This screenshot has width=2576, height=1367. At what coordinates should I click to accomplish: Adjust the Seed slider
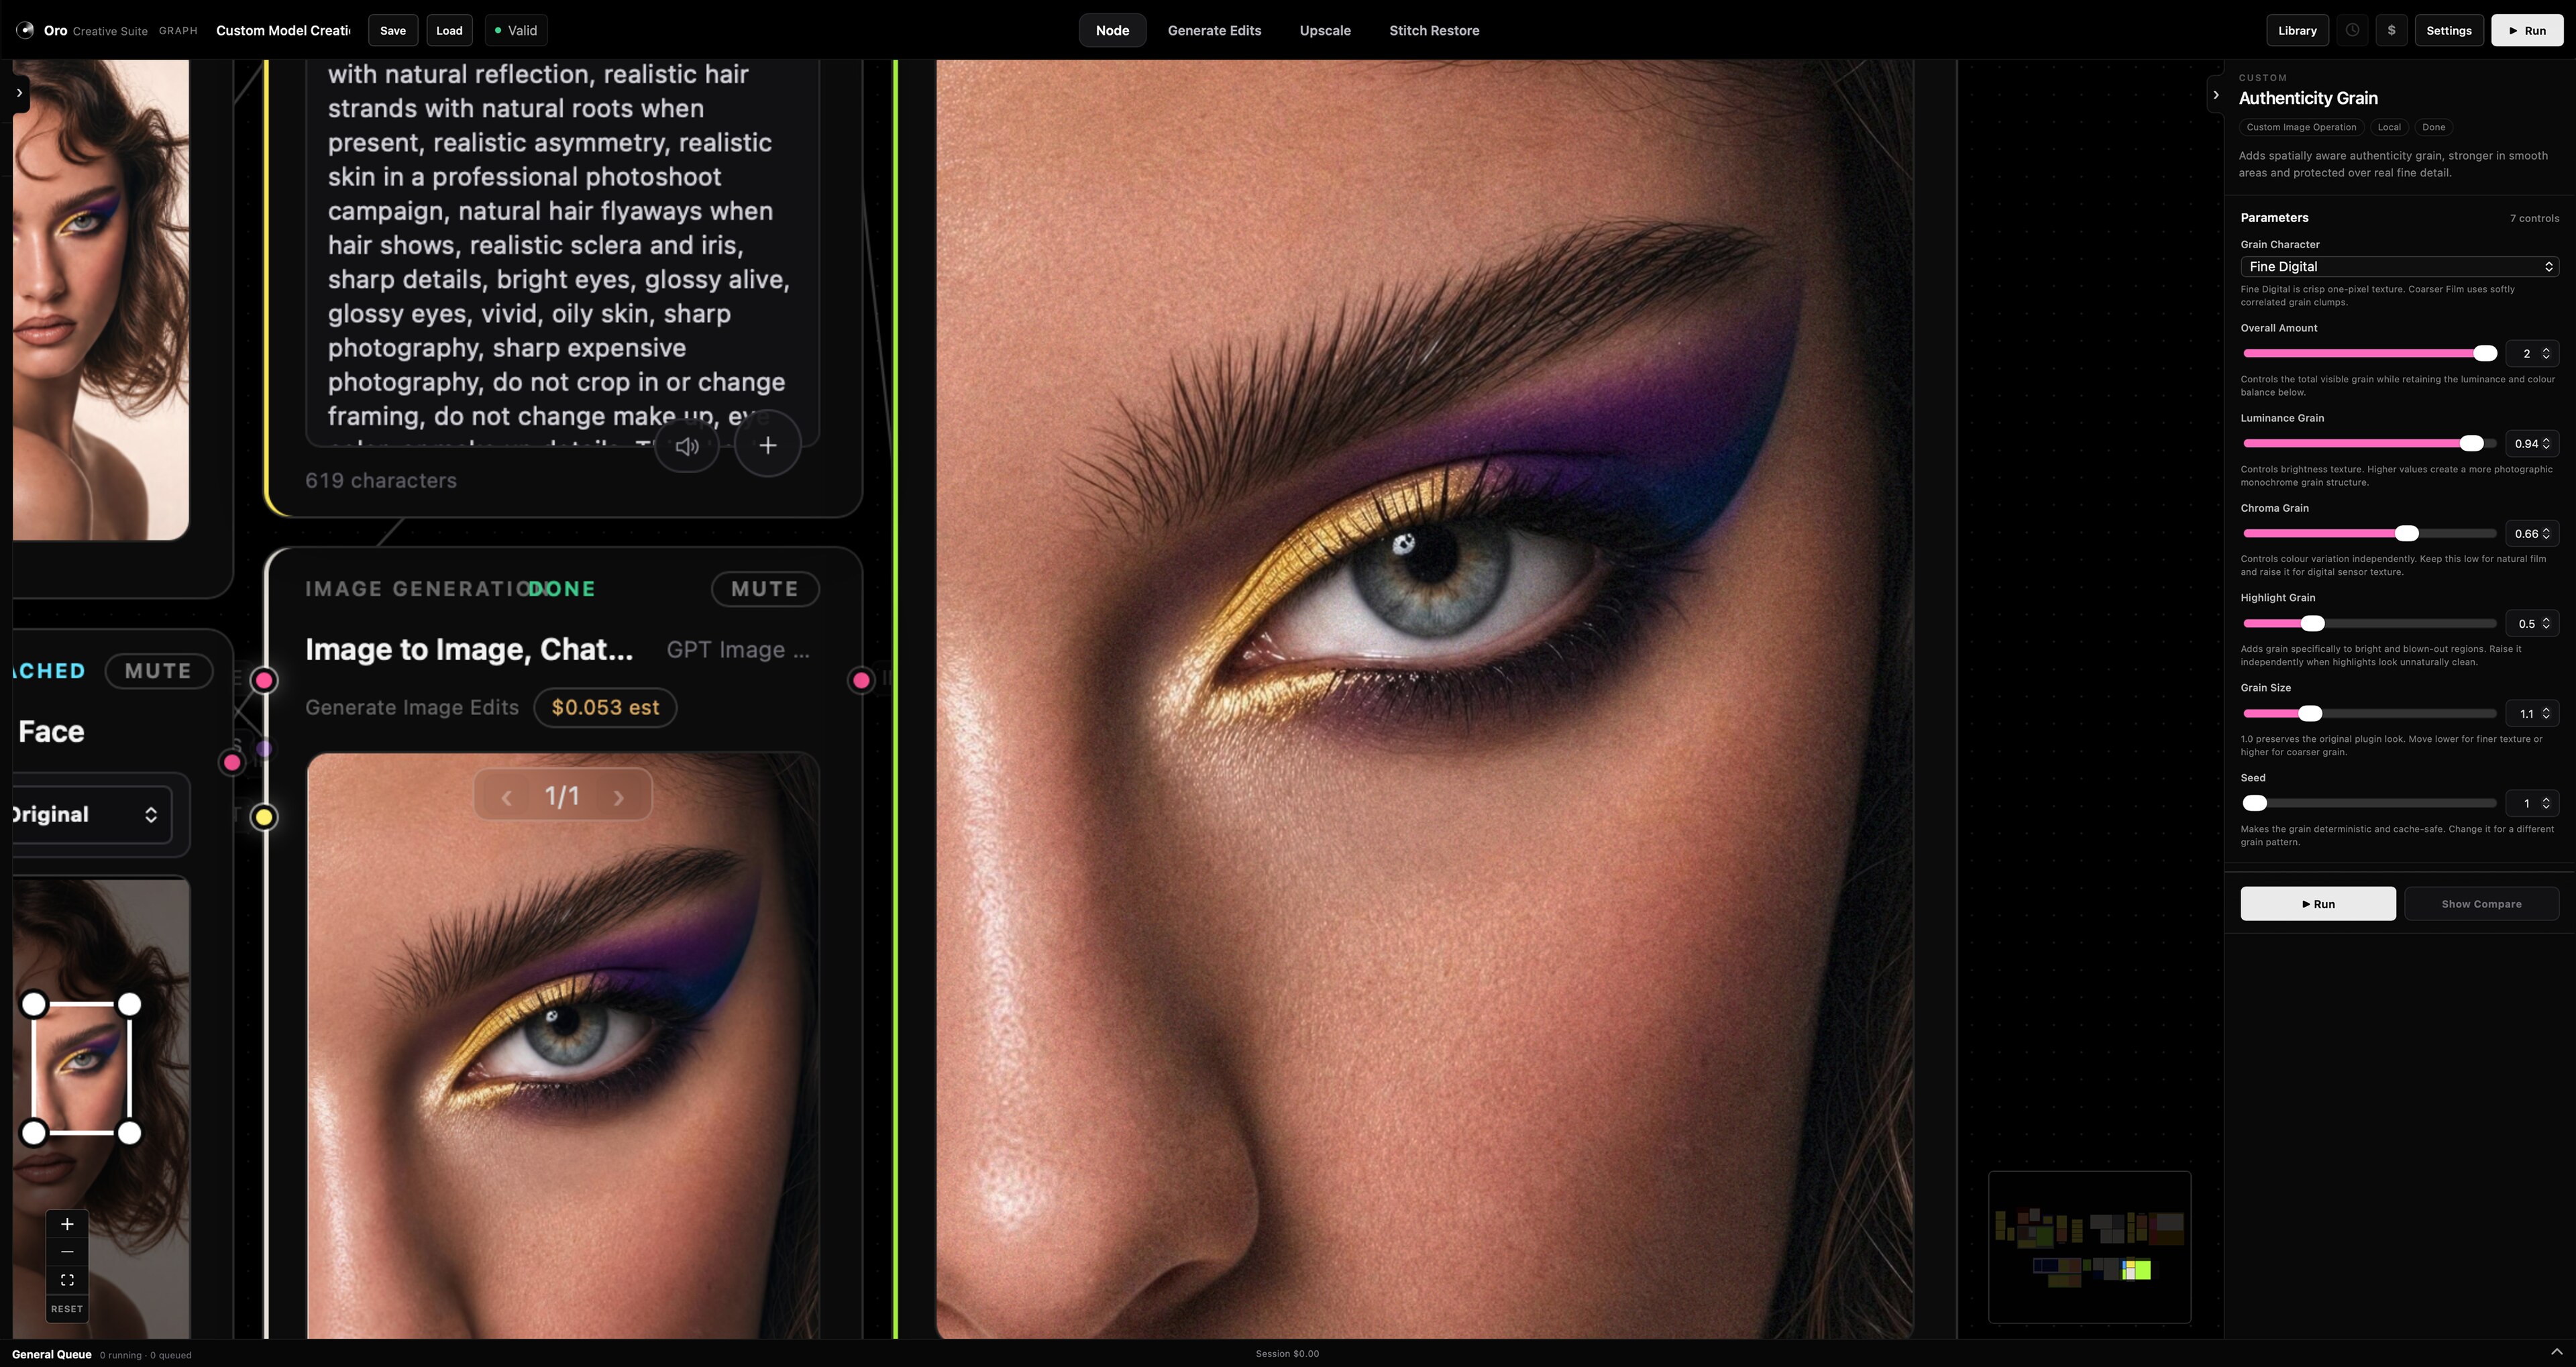pyautogui.click(x=2369, y=804)
